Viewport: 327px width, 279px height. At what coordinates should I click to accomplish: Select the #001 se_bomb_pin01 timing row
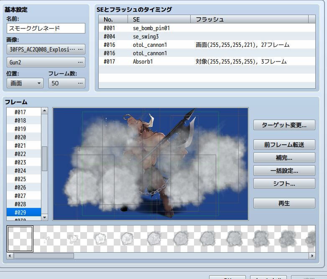click(x=207, y=28)
